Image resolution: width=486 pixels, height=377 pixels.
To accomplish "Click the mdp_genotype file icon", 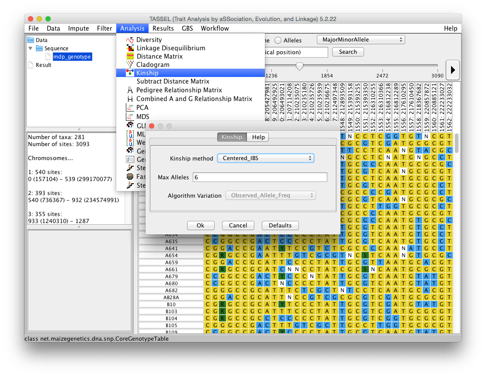I will pyautogui.click(x=48, y=56).
